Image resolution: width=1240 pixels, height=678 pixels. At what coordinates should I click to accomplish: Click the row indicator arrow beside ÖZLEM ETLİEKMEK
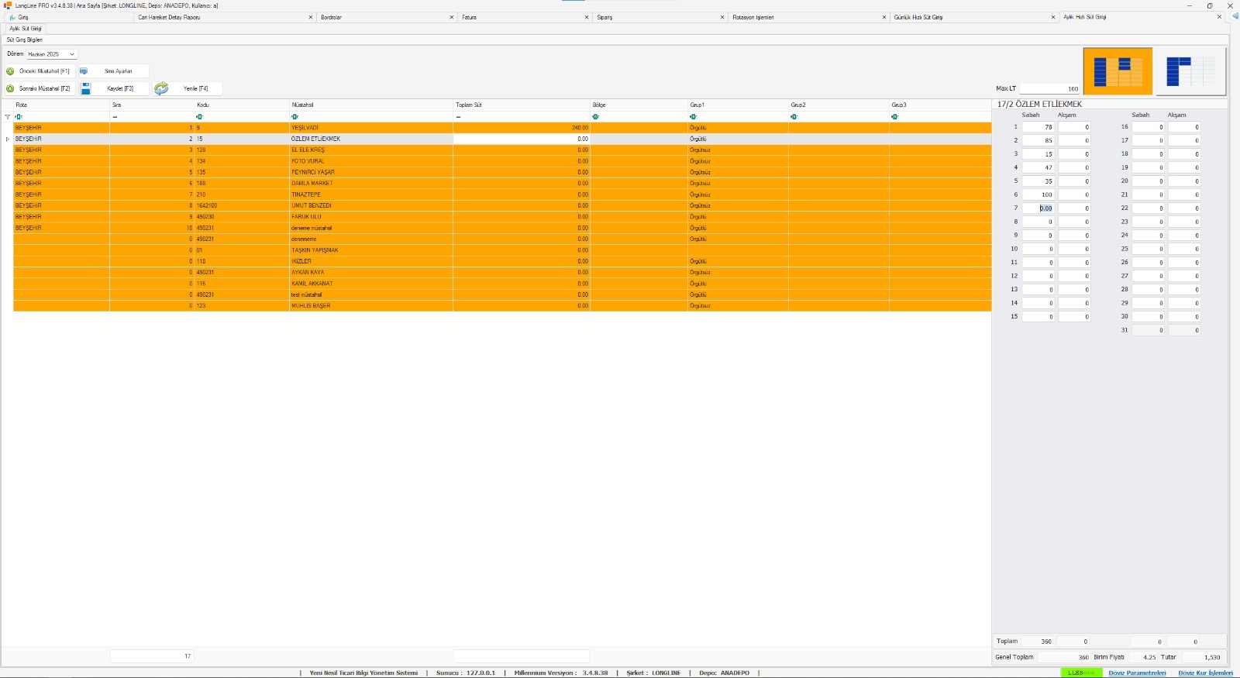coord(8,139)
